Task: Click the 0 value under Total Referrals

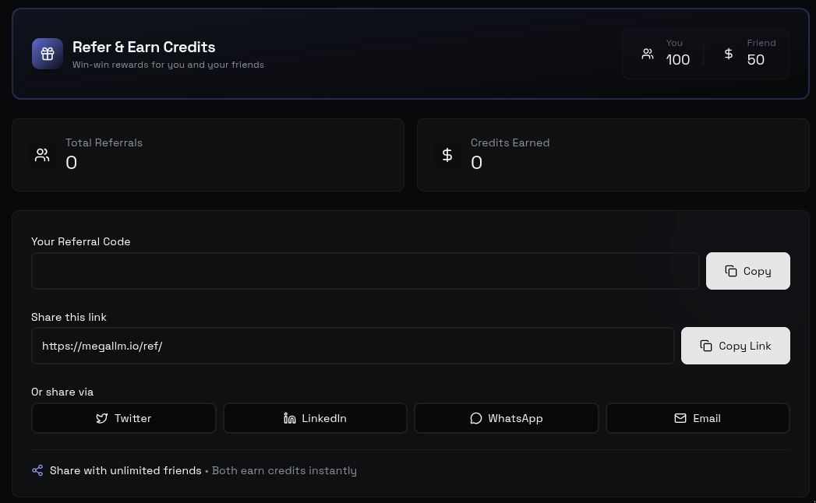Action: 71,163
